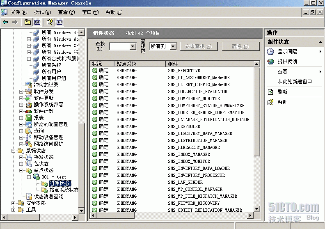Sort by the 状况 column header
325x229 pixels.
102,64
